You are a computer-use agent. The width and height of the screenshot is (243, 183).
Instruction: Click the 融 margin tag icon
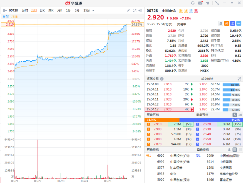(181, 11)
